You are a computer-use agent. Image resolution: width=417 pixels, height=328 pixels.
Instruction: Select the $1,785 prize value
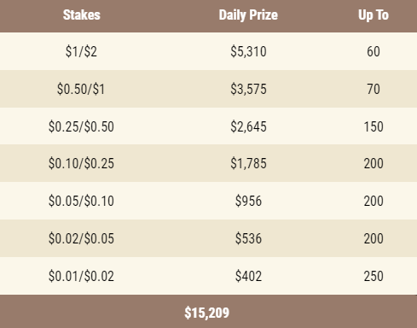[248, 163]
